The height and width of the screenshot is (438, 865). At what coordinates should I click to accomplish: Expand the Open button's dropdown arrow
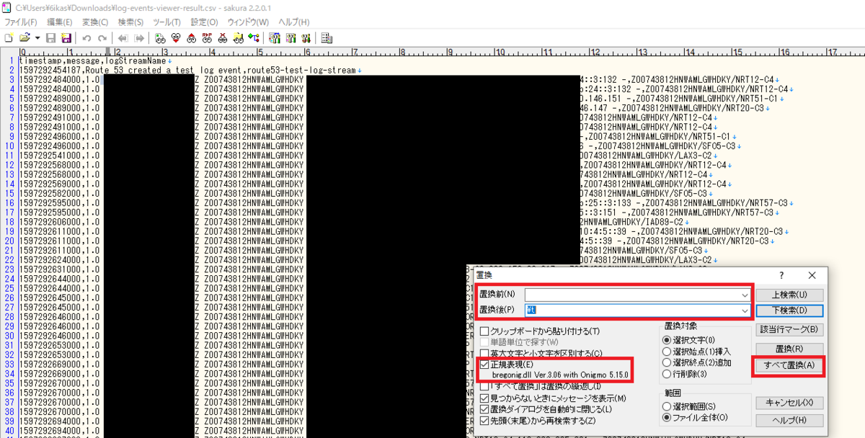tap(37, 38)
